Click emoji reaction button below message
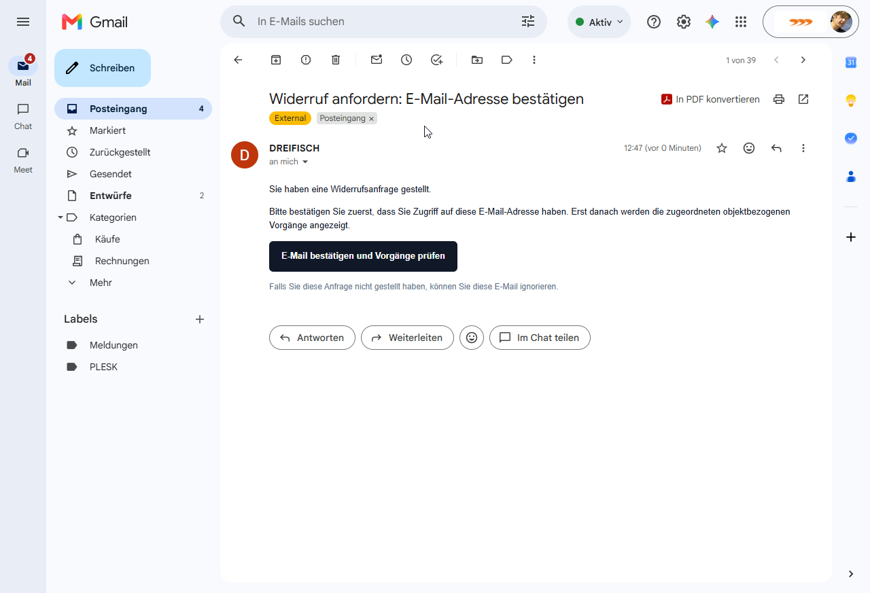Screen dimensions: 870x593 (x=472, y=338)
